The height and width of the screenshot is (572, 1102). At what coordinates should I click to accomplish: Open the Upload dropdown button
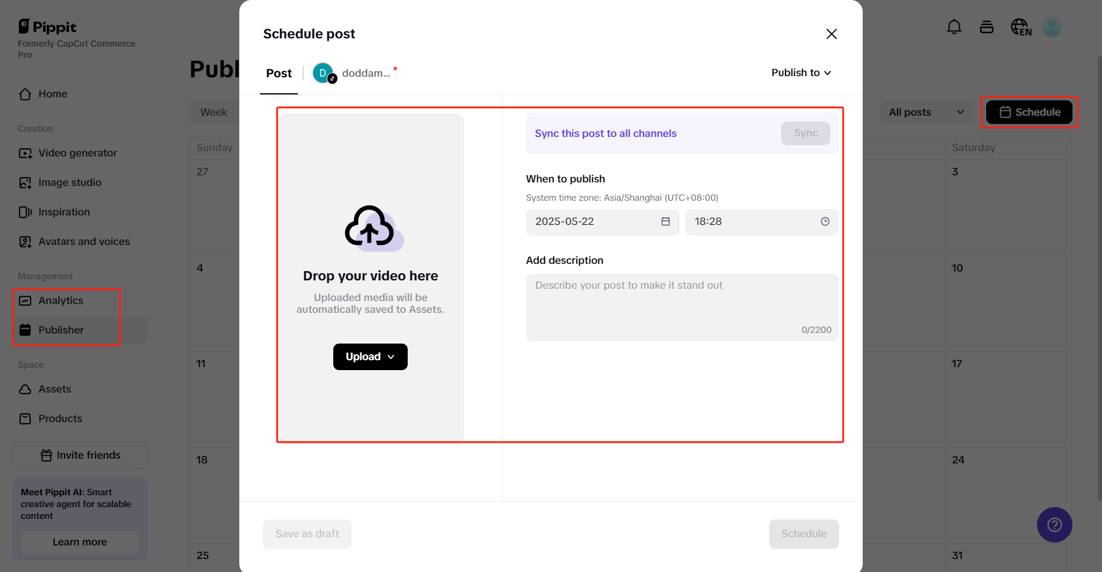(x=370, y=357)
